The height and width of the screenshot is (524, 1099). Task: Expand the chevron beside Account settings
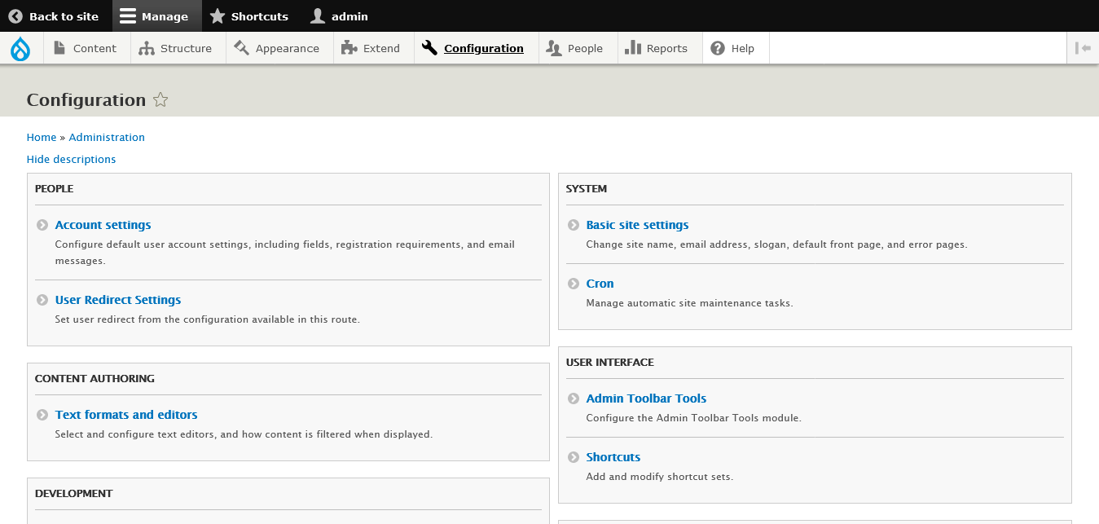(x=41, y=224)
